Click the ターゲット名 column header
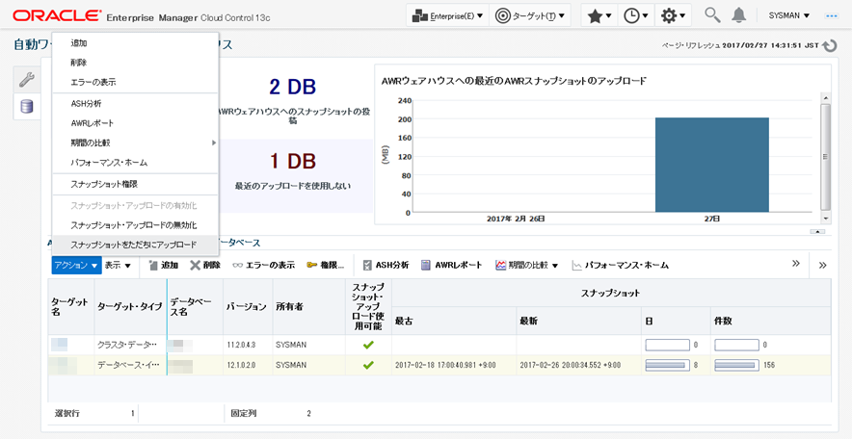 pos(70,306)
